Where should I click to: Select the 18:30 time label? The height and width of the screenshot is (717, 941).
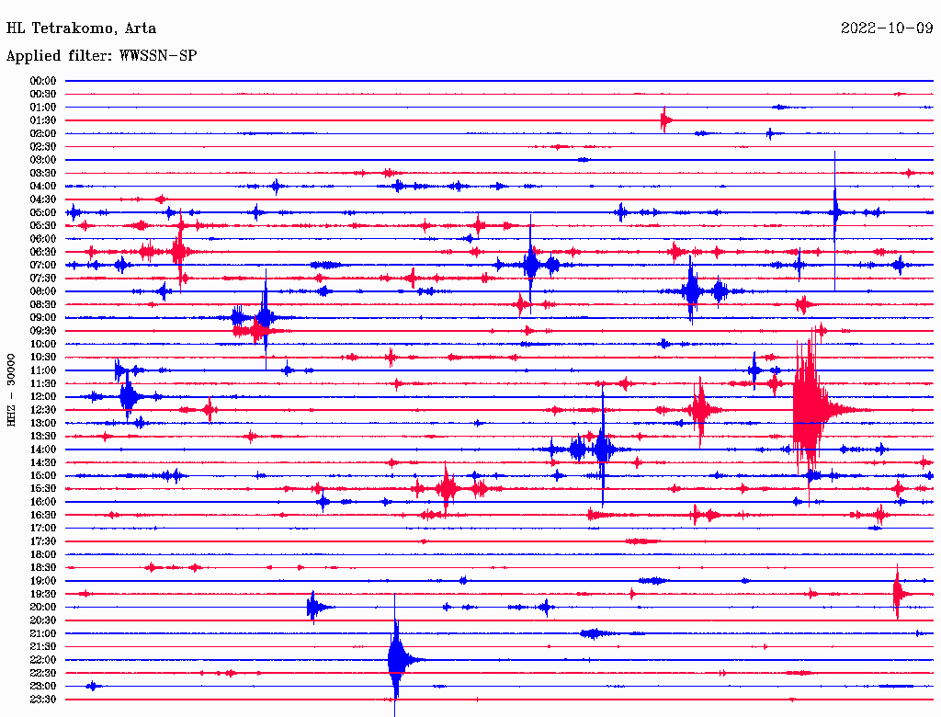(43, 567)
